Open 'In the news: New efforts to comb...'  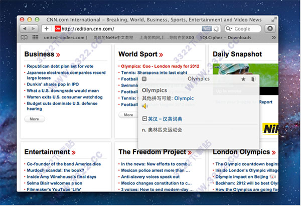pyautogui.click(x=156, y=164)
